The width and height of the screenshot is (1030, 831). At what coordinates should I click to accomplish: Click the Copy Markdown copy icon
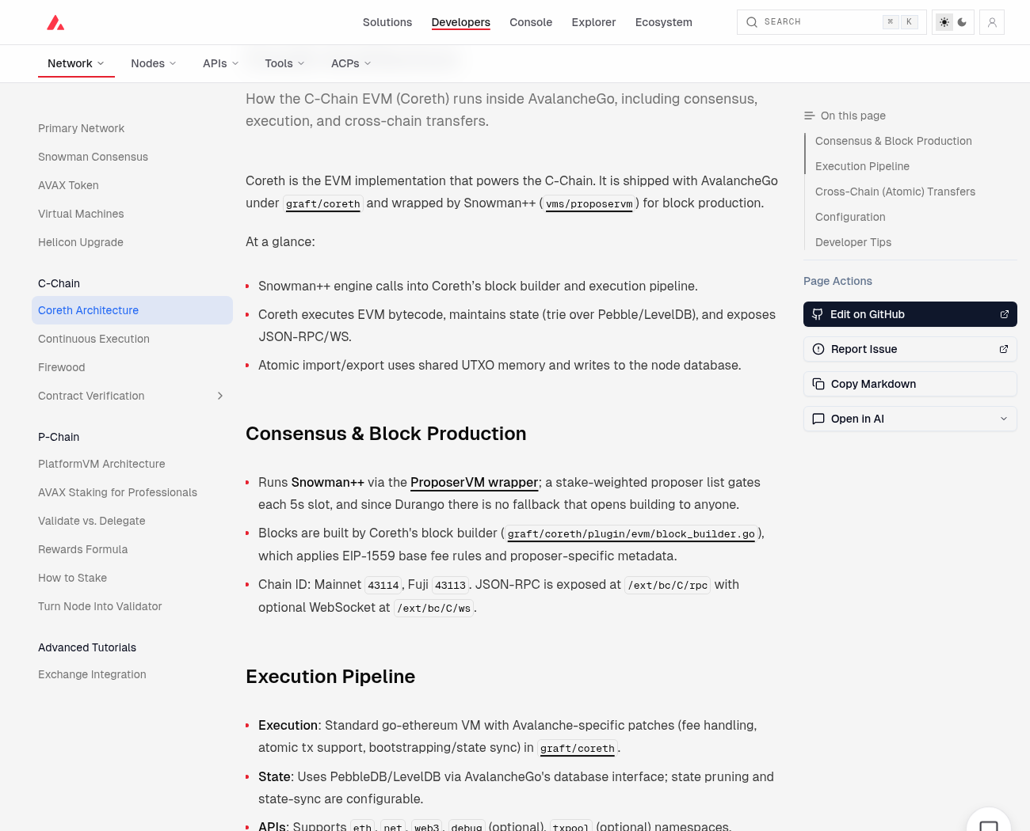point(818,384)
